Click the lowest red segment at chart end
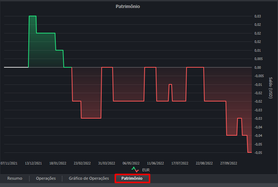The image size is (278, 187). tap(250, 152)
